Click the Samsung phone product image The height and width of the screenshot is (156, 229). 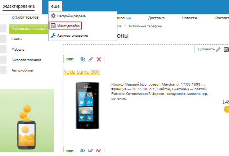[86, 105]
